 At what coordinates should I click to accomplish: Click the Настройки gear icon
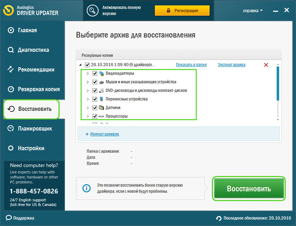coord(11,148)
